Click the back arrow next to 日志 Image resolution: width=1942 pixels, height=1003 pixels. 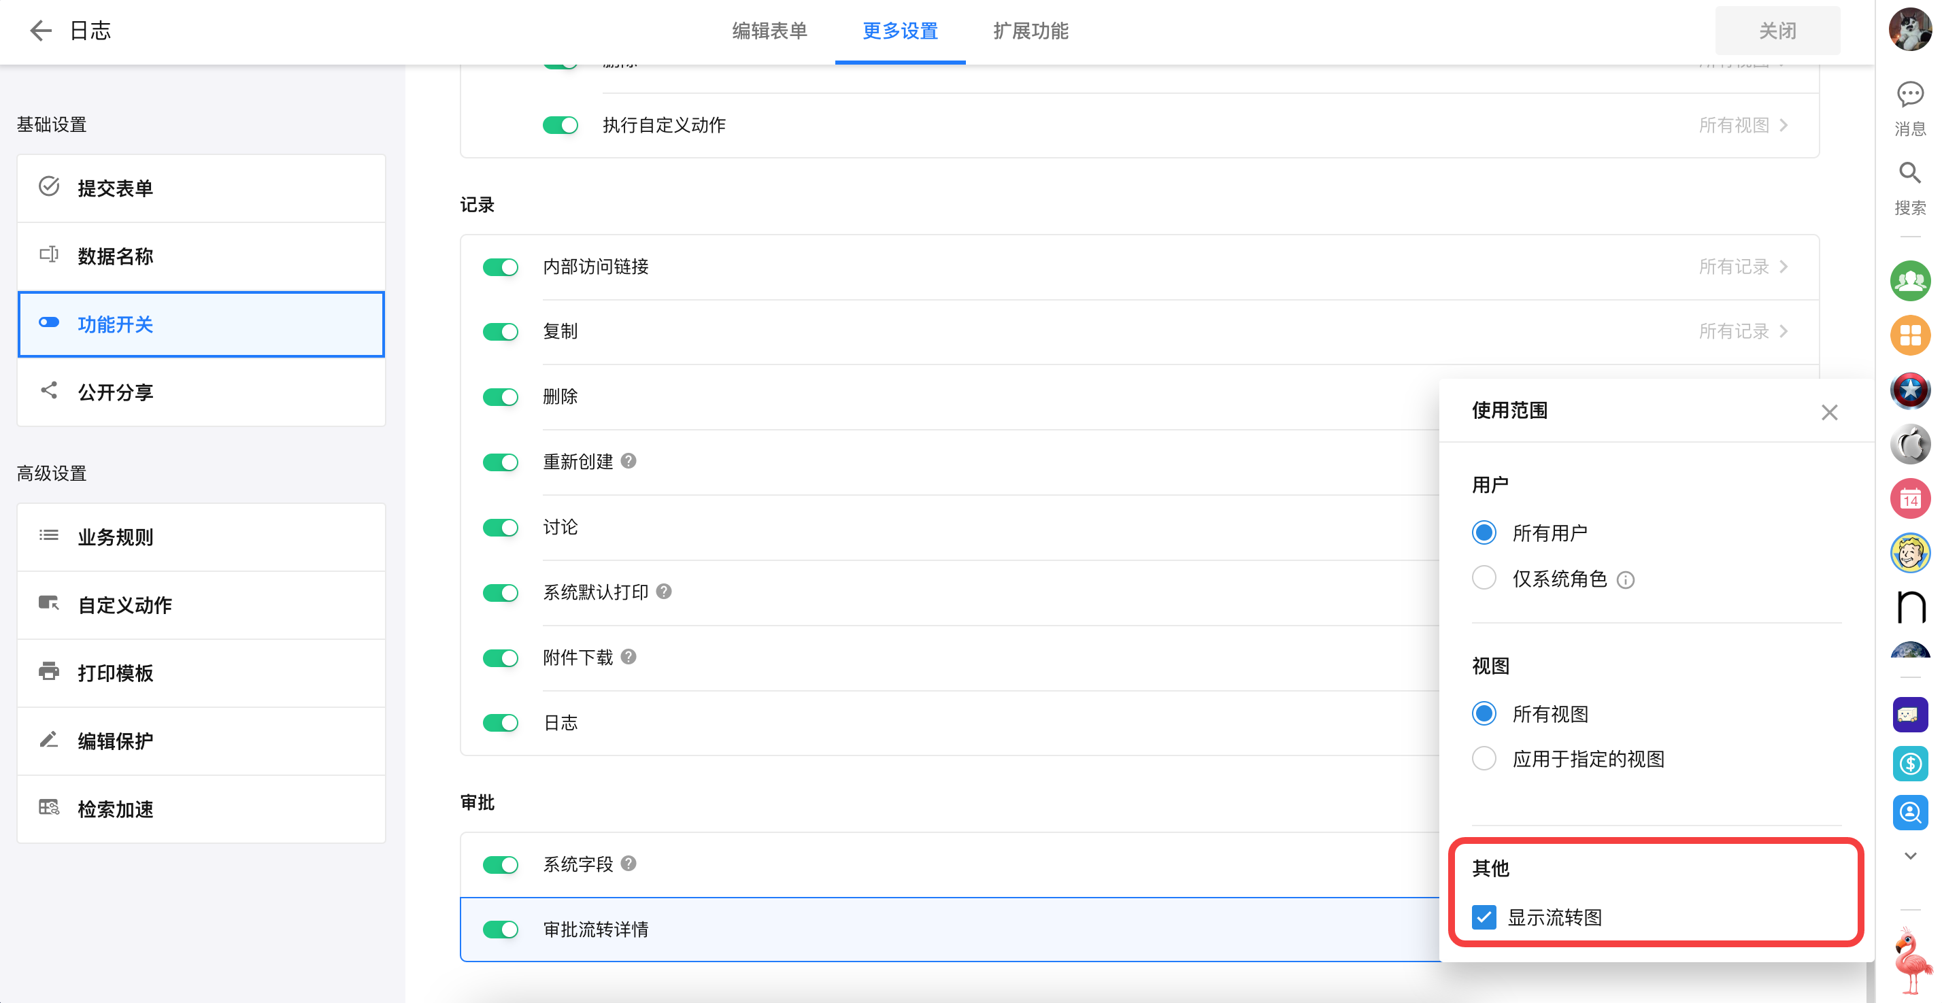pos(40,31)
